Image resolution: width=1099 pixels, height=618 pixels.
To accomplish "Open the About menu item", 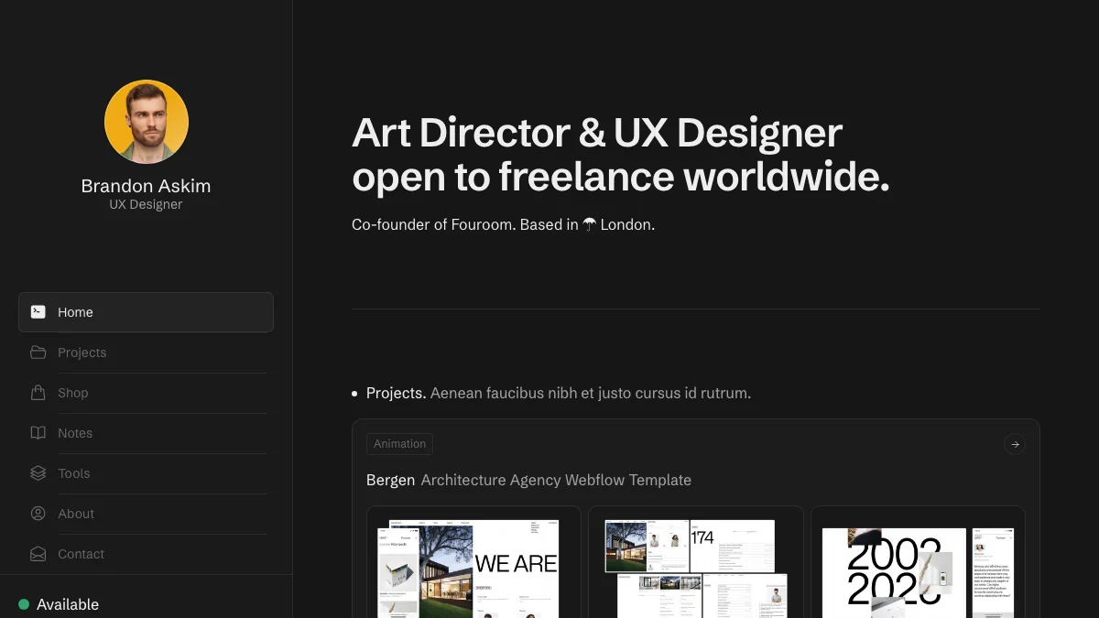I will pyautogui.click(x=146, y=514).
